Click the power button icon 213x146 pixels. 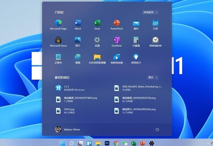(157, 129)
